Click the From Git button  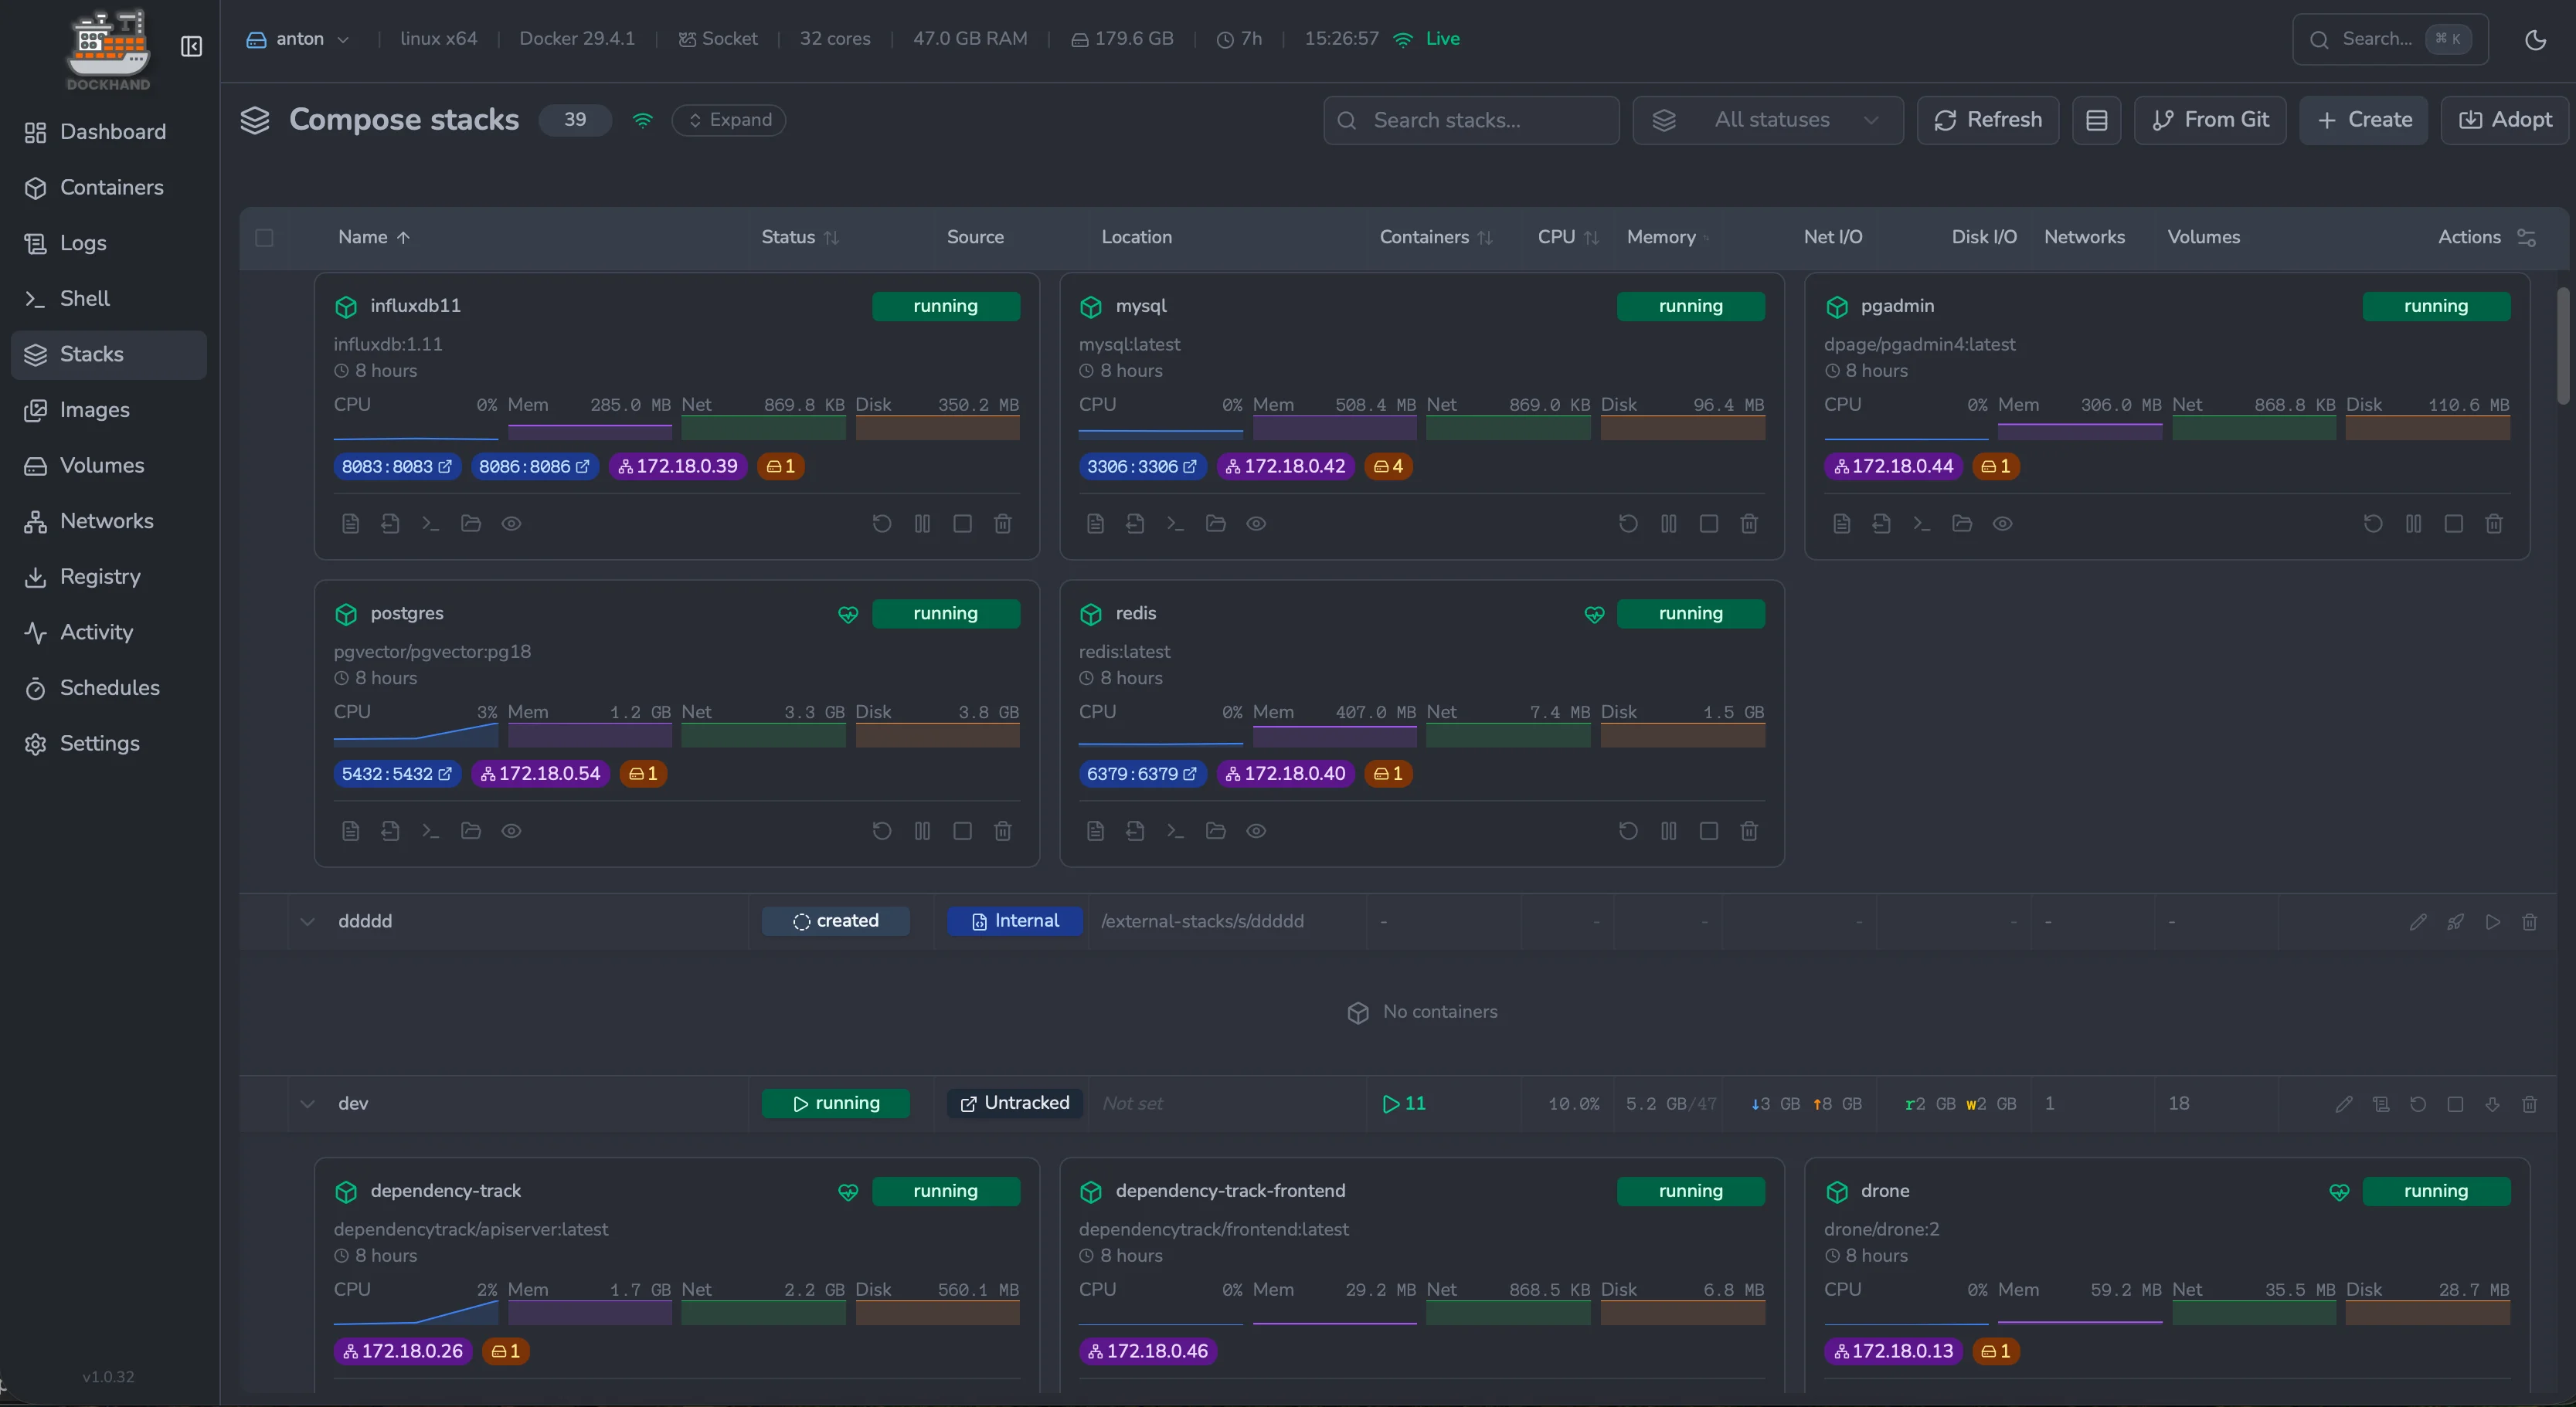click(2209, 120)
